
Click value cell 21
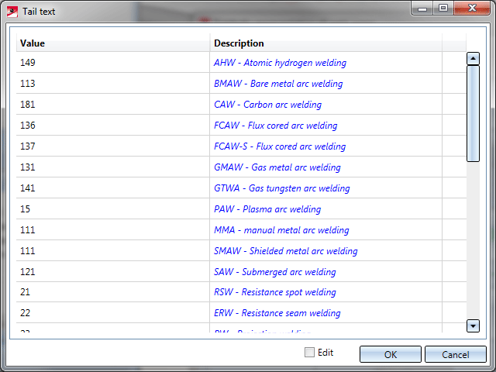[113, 291]
